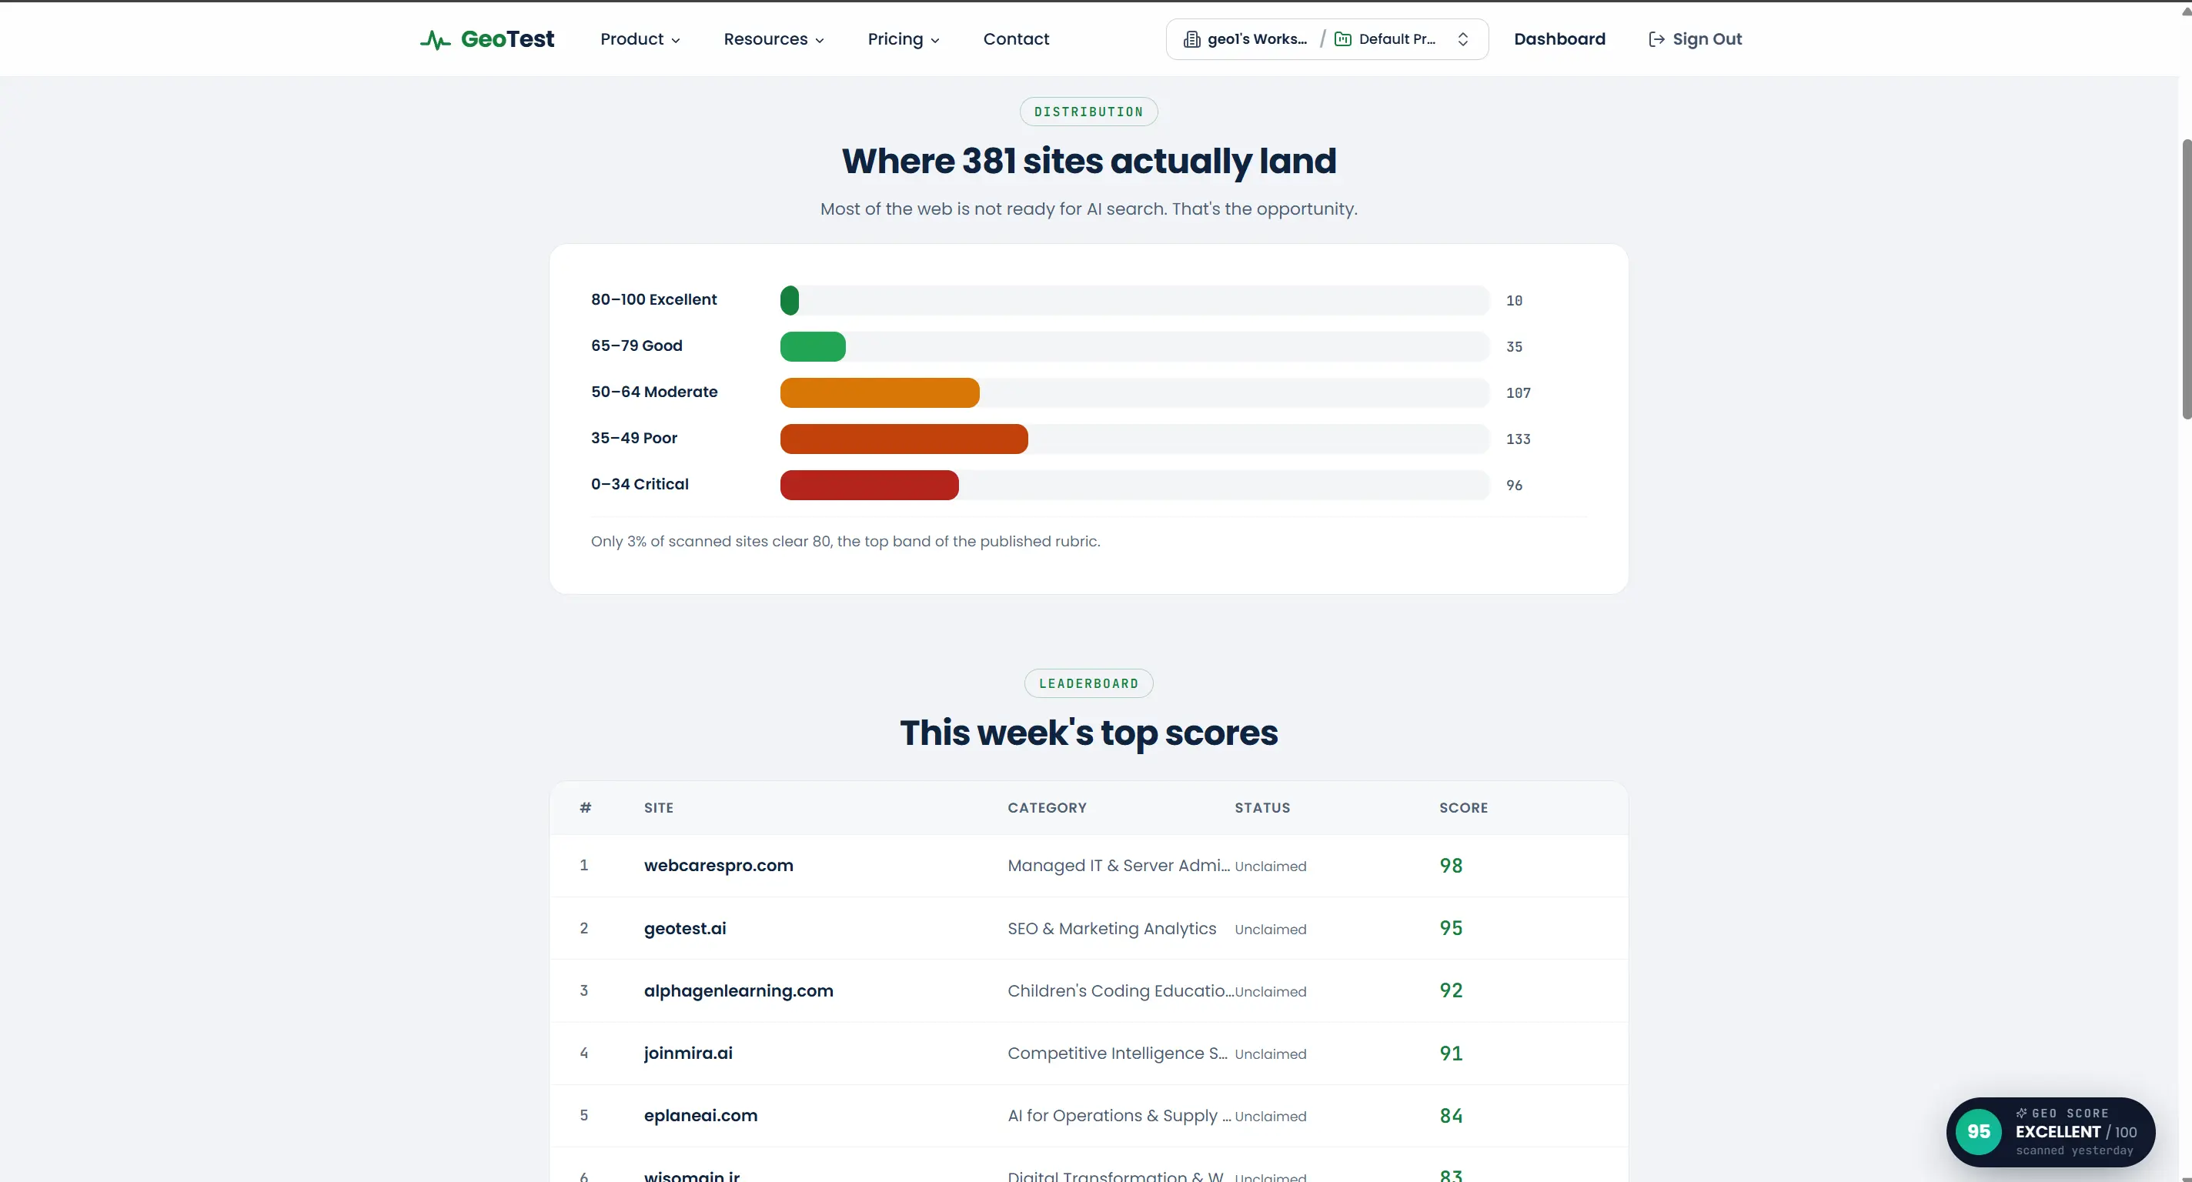Open alphagenlearning.com leaderboard entry

tap(739, 990)
